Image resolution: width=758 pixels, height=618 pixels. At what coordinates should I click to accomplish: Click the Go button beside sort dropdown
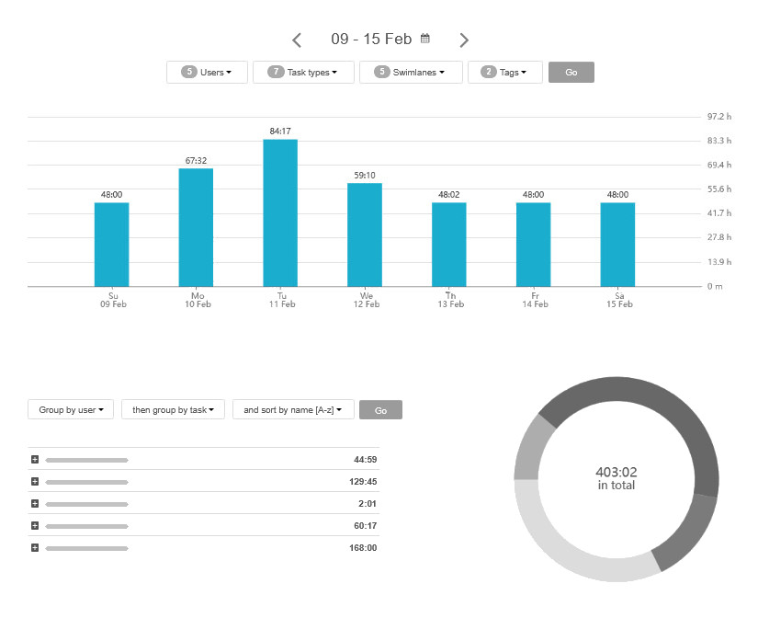380,410
